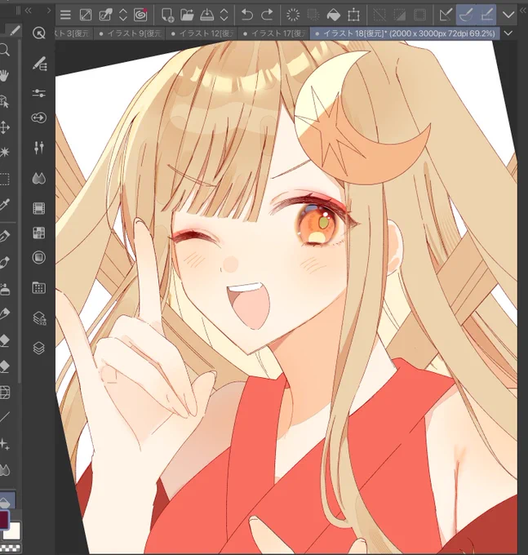
Task: Toggle the highlighted snap to ruler icon
Action: (x=466, y=15)
